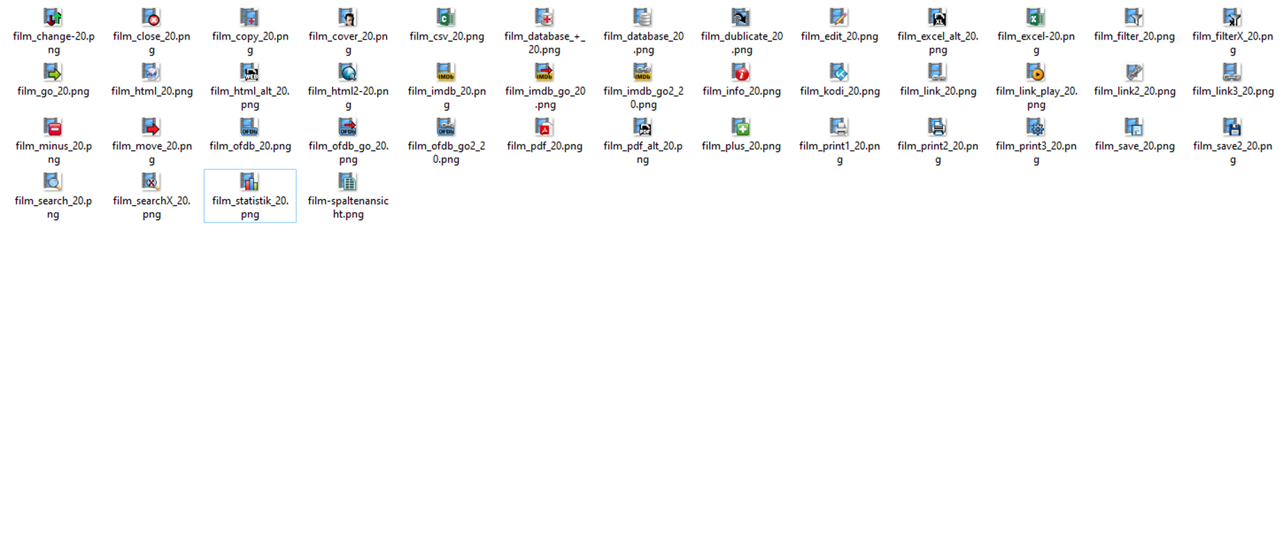Pick film_link_play_20.png icon
1284x555 pixels.
(x=1035, y=71)
